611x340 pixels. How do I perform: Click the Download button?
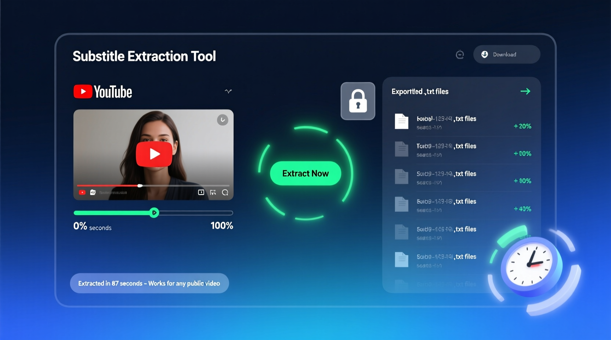[507, 54]
